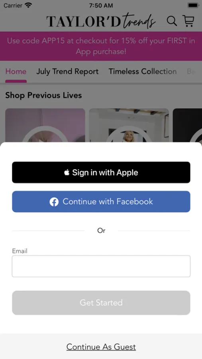Screen dimensions: 202x359
Task: Tap the Taylor'd Trends logo
Action: point(101,21)
